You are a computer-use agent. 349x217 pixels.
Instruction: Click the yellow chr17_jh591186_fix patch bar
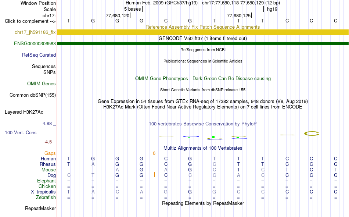pos(203,32)
